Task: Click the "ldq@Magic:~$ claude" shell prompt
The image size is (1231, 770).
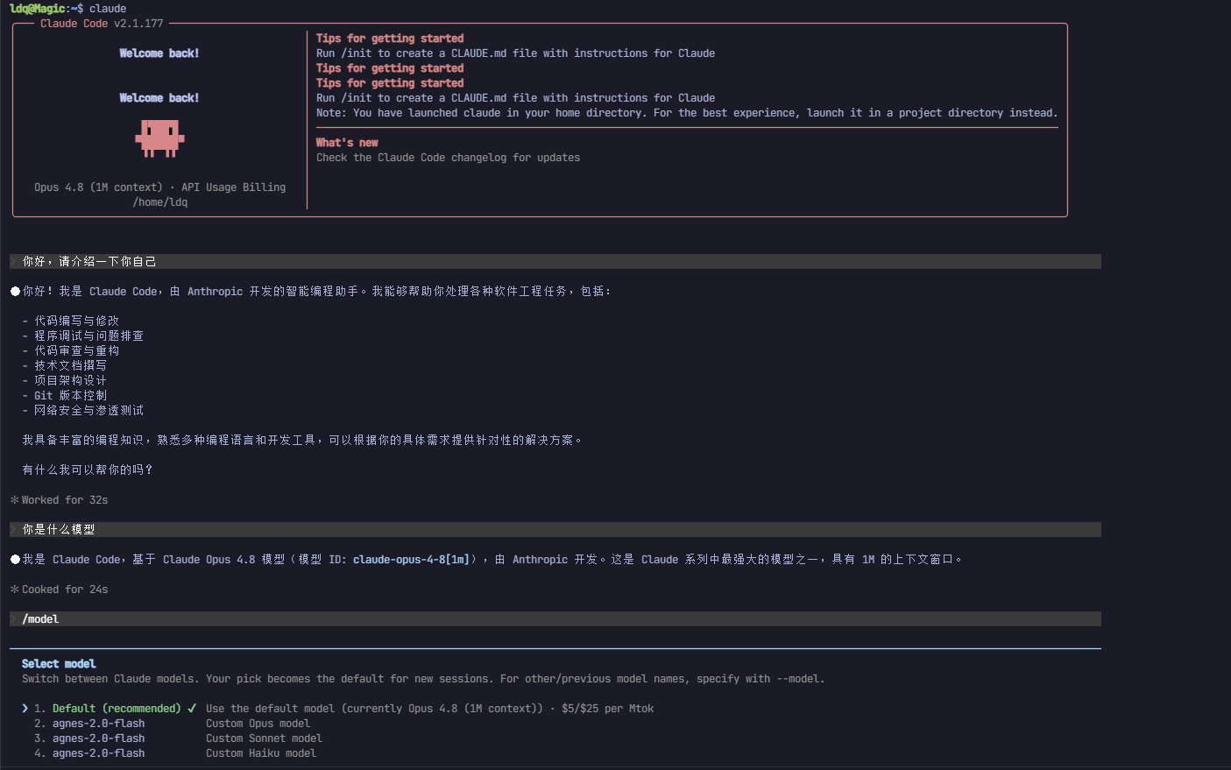Action: [x=67, y=9]
